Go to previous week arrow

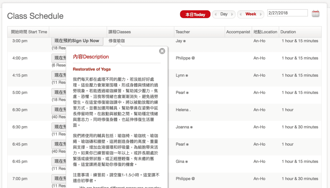coord(240,14)
